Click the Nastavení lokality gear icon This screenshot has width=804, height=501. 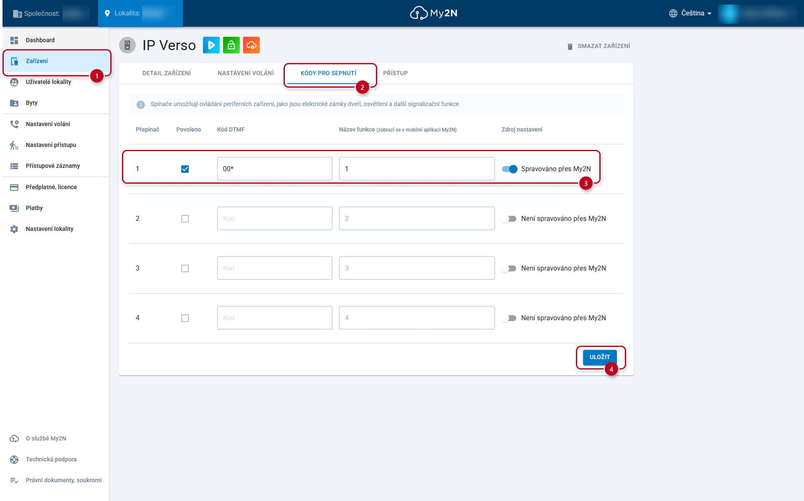click(x=14, y=229)
